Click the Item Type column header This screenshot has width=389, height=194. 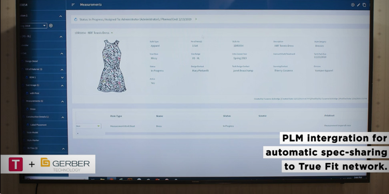pyautogui.click(x=116, y=116)
